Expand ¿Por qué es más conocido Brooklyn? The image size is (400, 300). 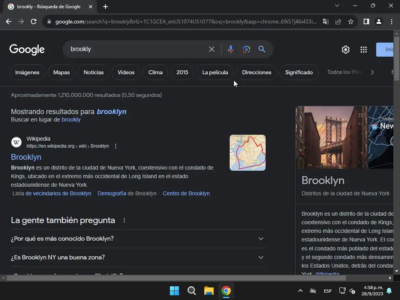pos(138,239)
